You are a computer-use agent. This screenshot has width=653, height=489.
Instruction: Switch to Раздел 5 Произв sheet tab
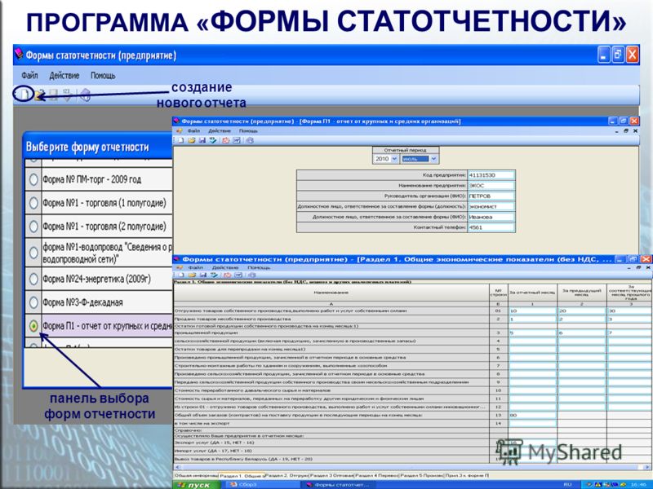[x=421, y=475]
